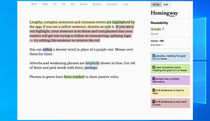
Task: Click the green phrase been marked
Action: 74,77
